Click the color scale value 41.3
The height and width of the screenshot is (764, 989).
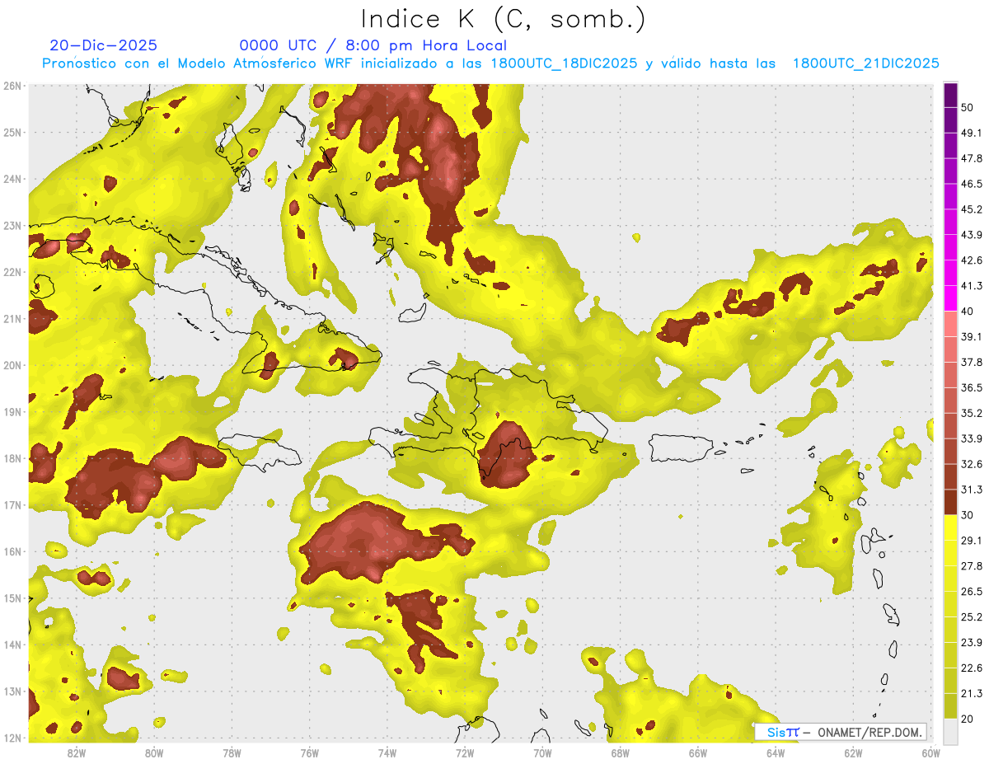point(971,286)
